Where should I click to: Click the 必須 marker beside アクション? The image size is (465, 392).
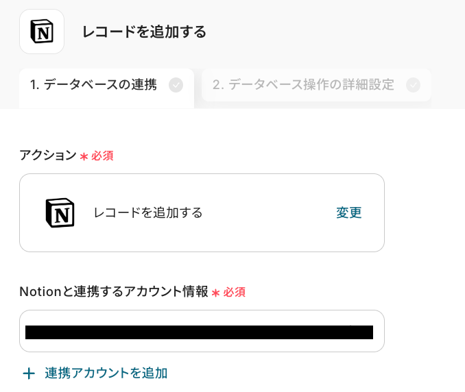pos(102,156)
